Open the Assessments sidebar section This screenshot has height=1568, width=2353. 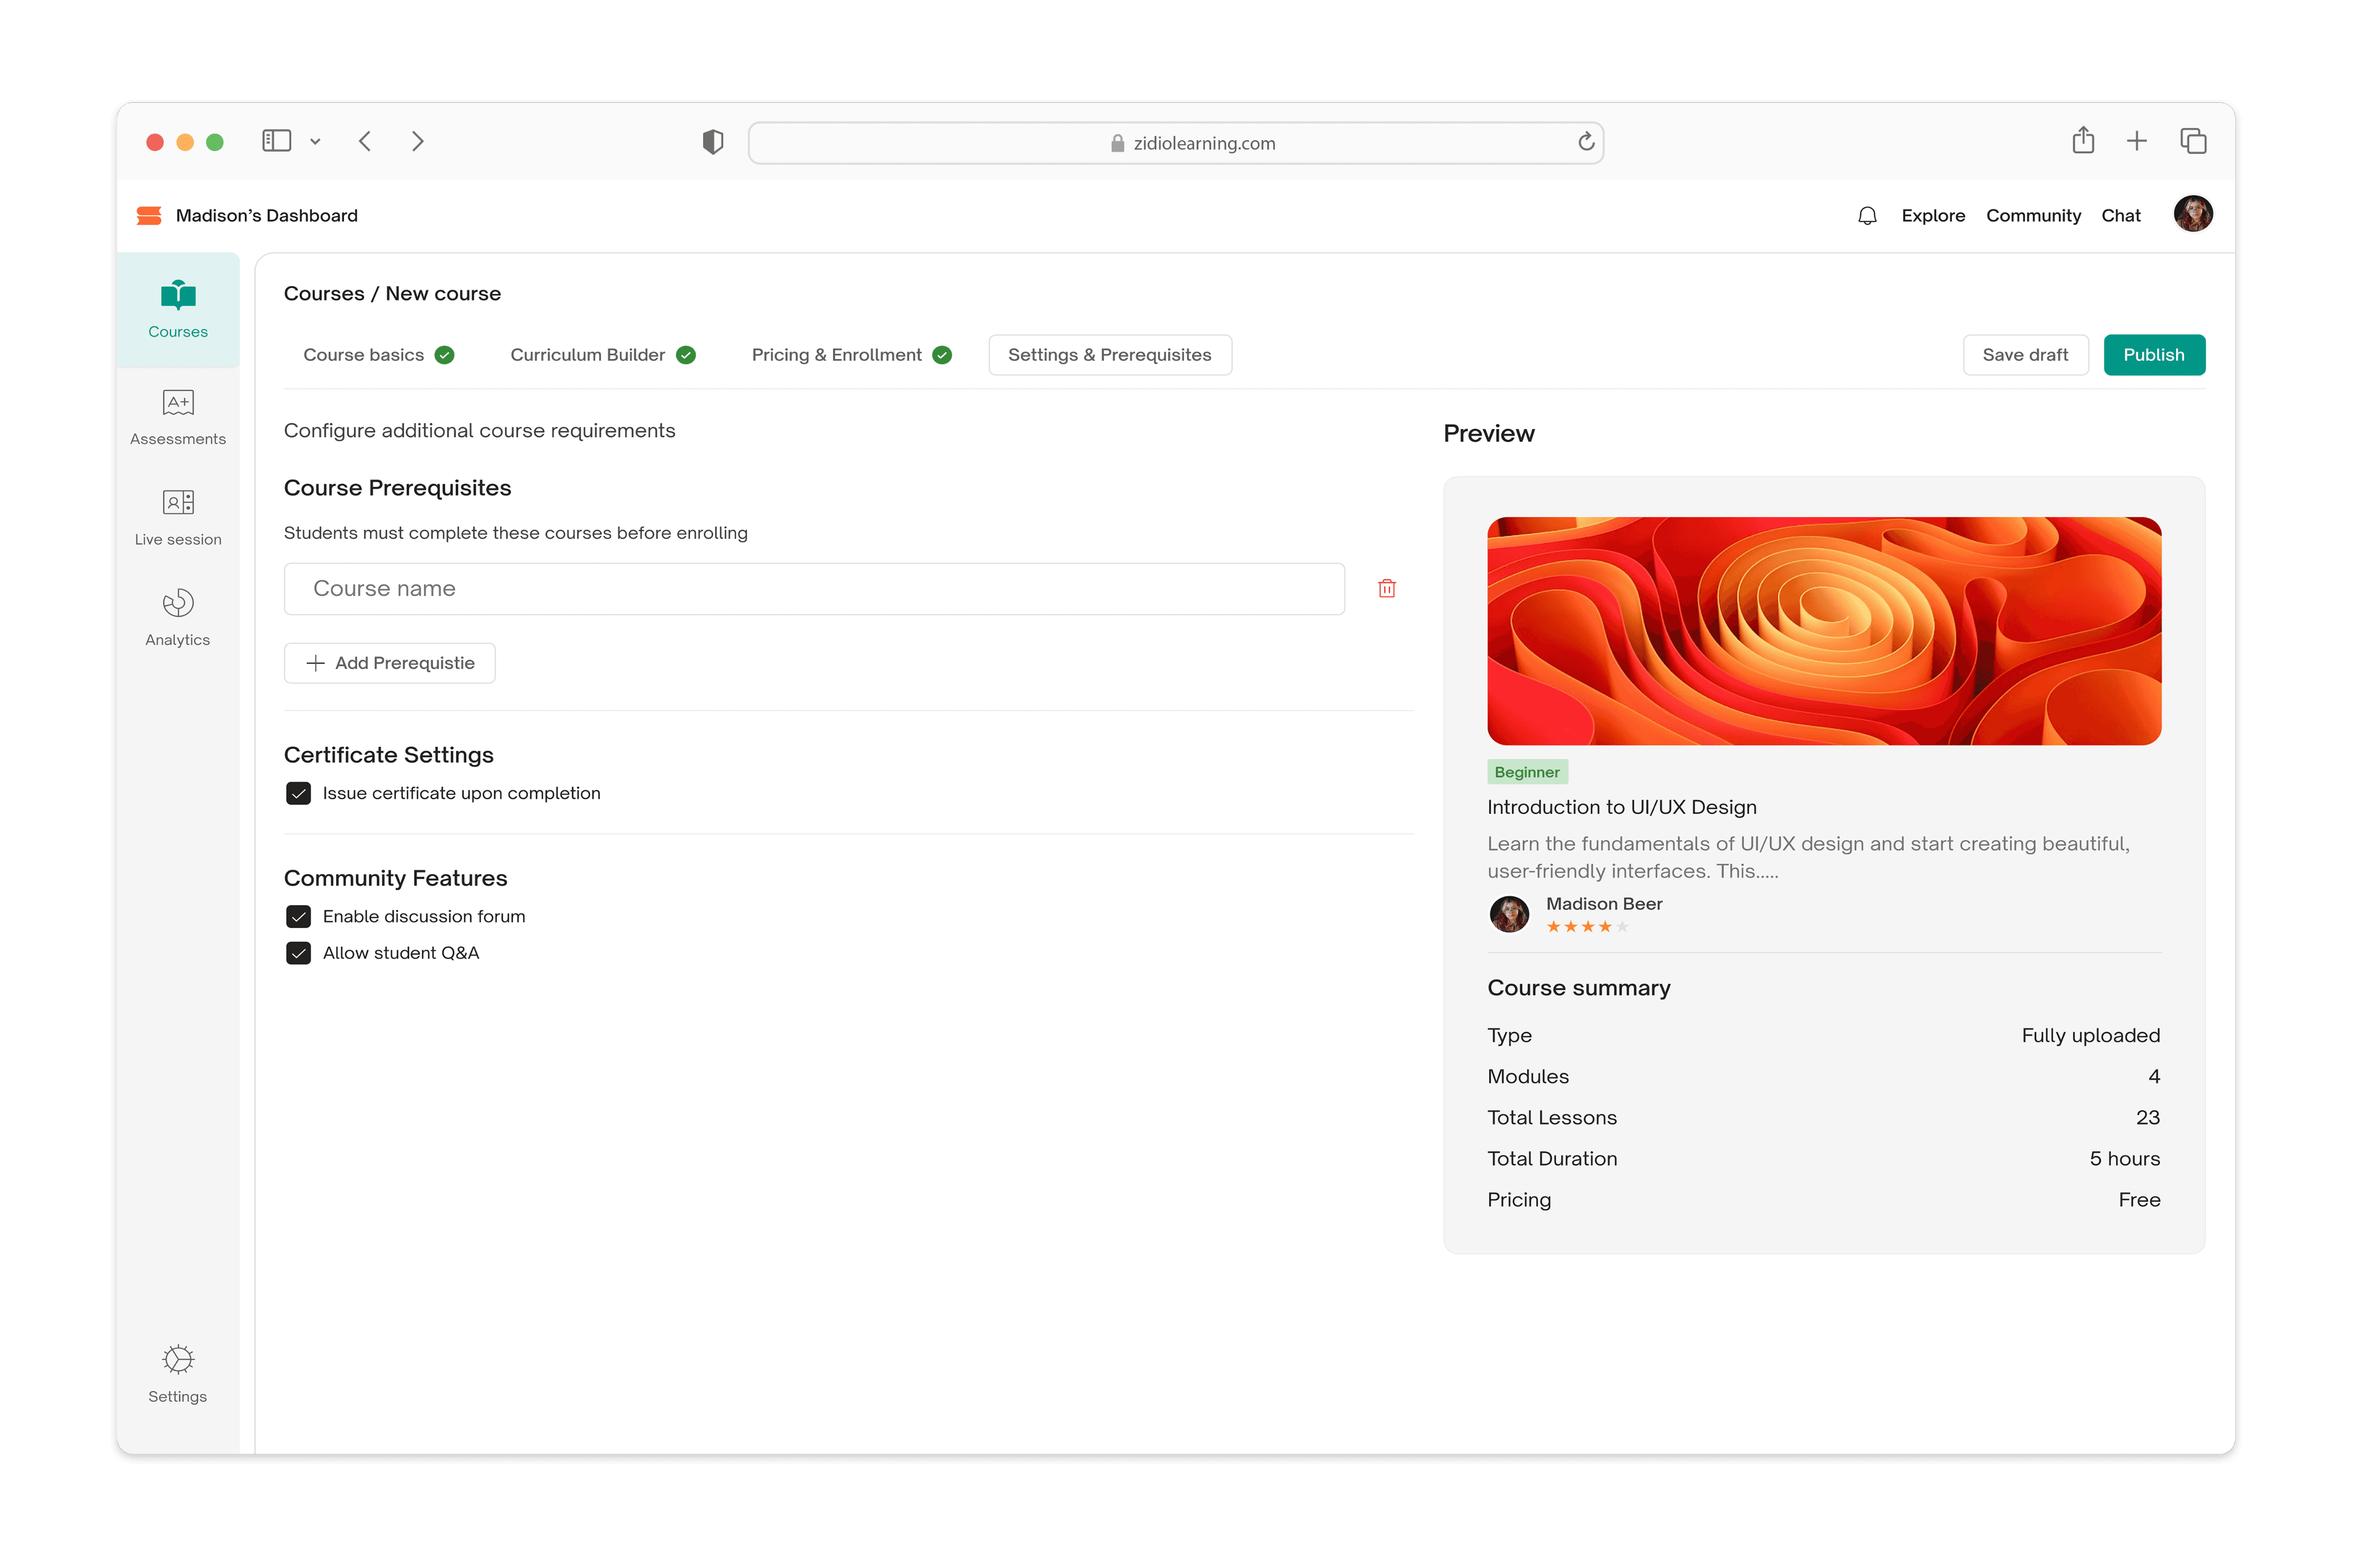click(178, 417)
